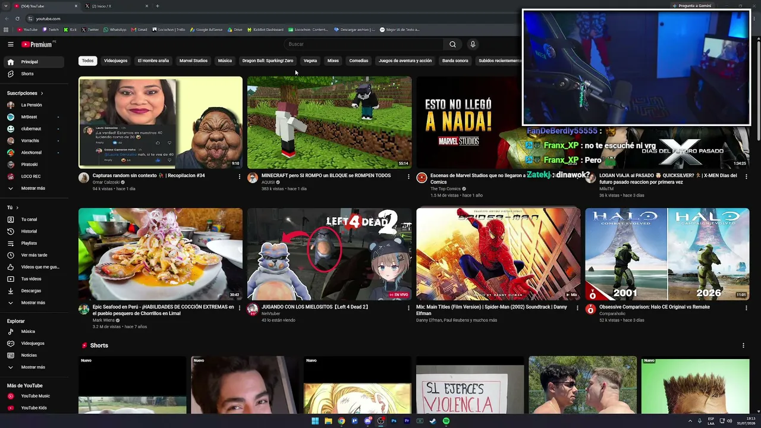Screen dimensions: 761x428
Task: Filter by Dragon Ball: Sparking! Zero chip
Action: coord(268,61)
